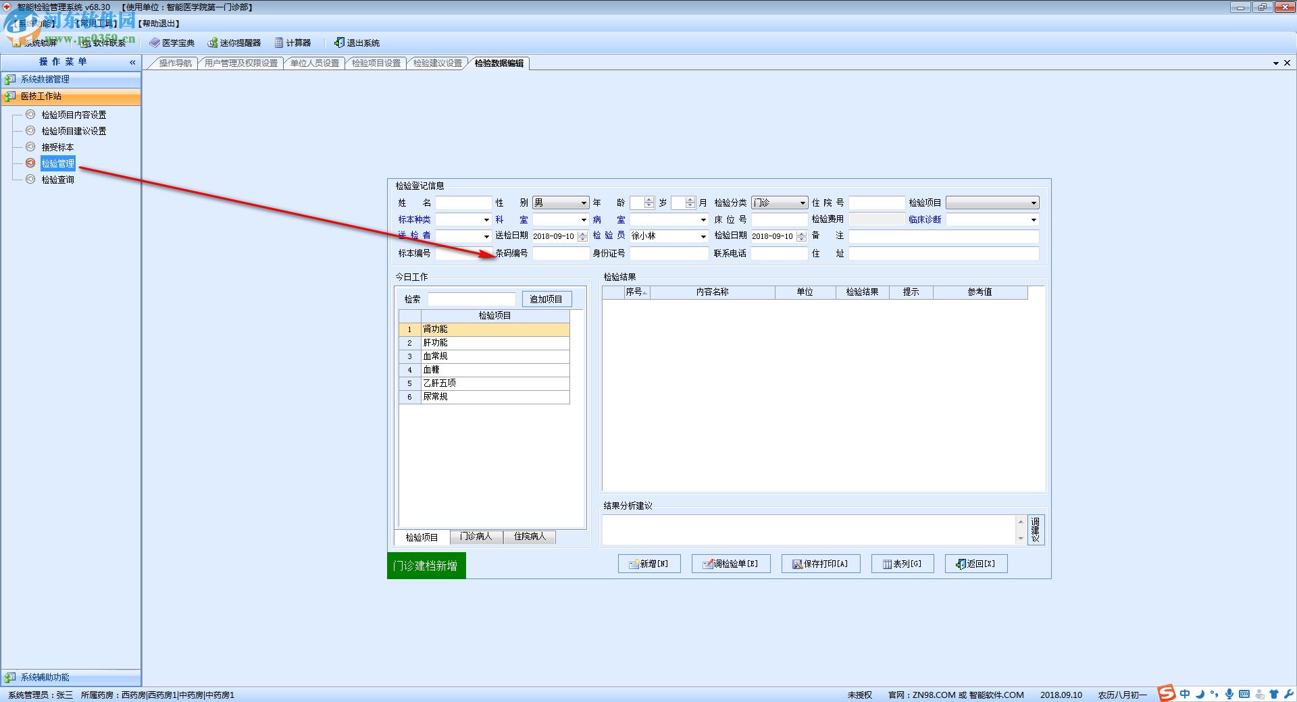Collapse the 操作菜单 sidebar panel

pyautogui.click(x=132, y=62)
